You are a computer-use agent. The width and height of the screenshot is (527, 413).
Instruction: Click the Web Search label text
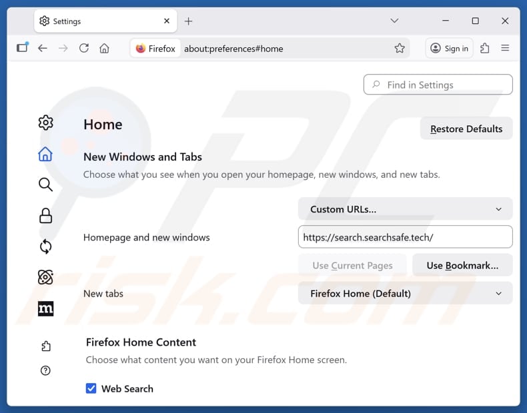coord(127,388)
